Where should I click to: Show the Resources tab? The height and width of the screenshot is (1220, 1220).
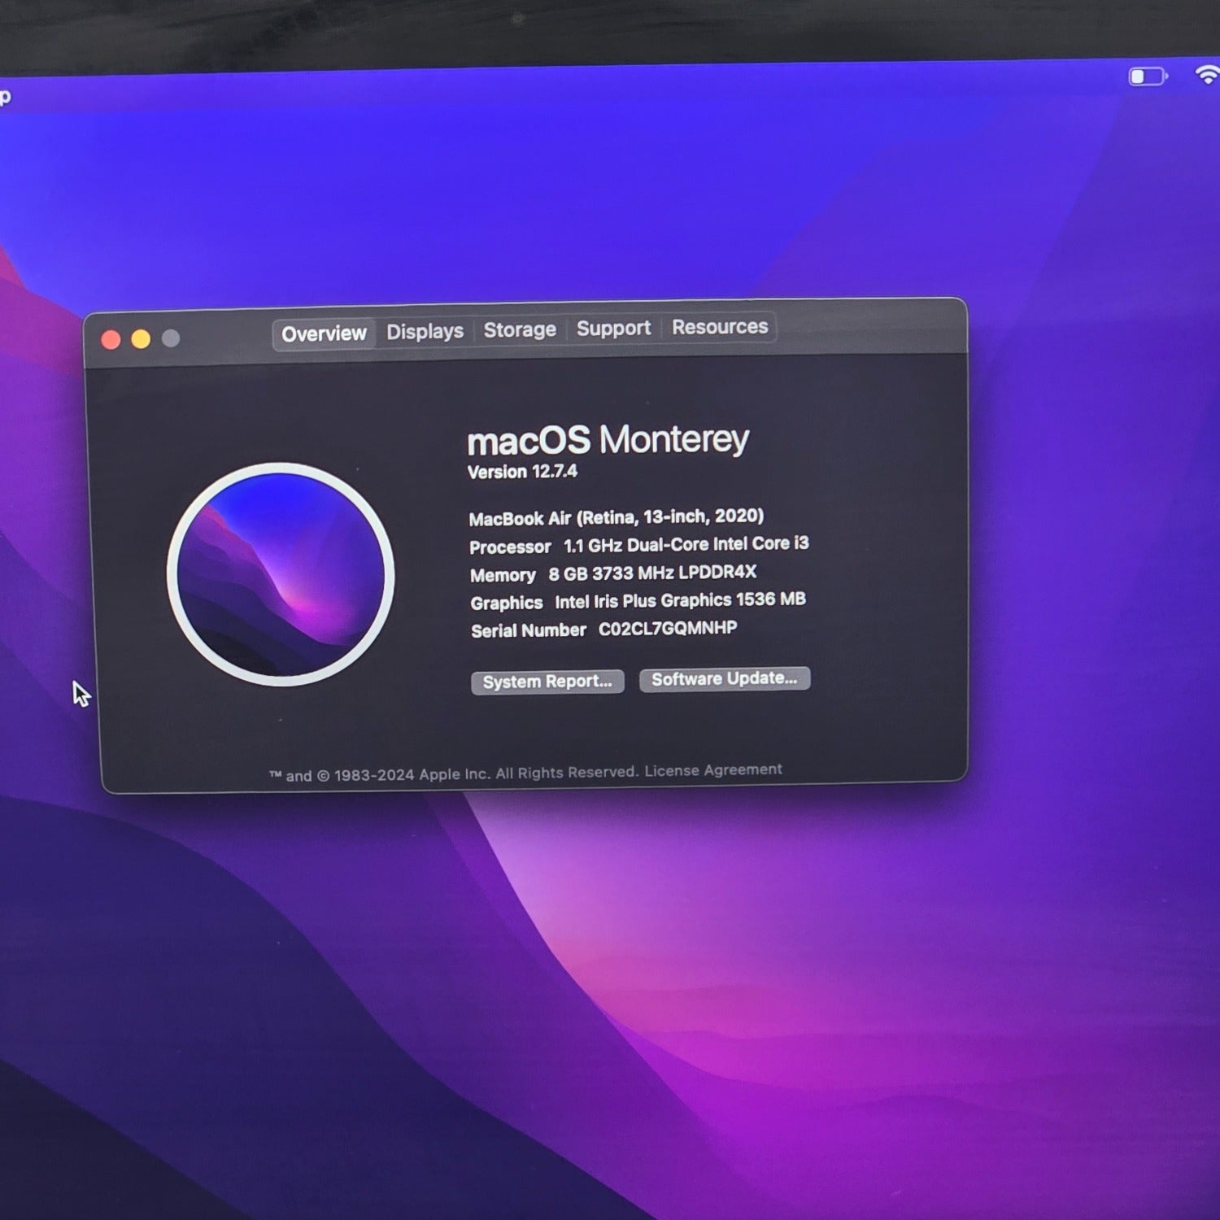(x=719, y=326)
